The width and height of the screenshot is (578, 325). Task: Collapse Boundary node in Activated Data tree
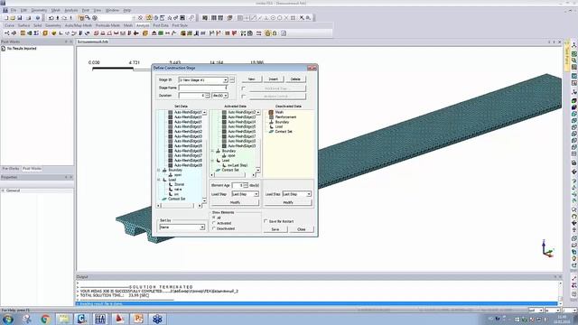click(x=213, y=151)
